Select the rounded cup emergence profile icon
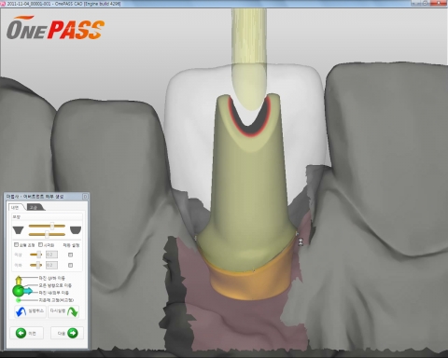The height and width of the screenshot is (358, 448). [x=76, y=230]
